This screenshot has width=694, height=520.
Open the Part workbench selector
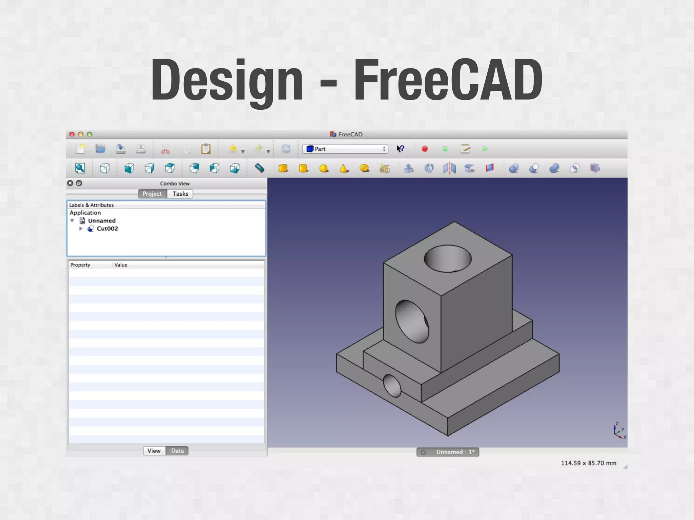coord(345,149)
